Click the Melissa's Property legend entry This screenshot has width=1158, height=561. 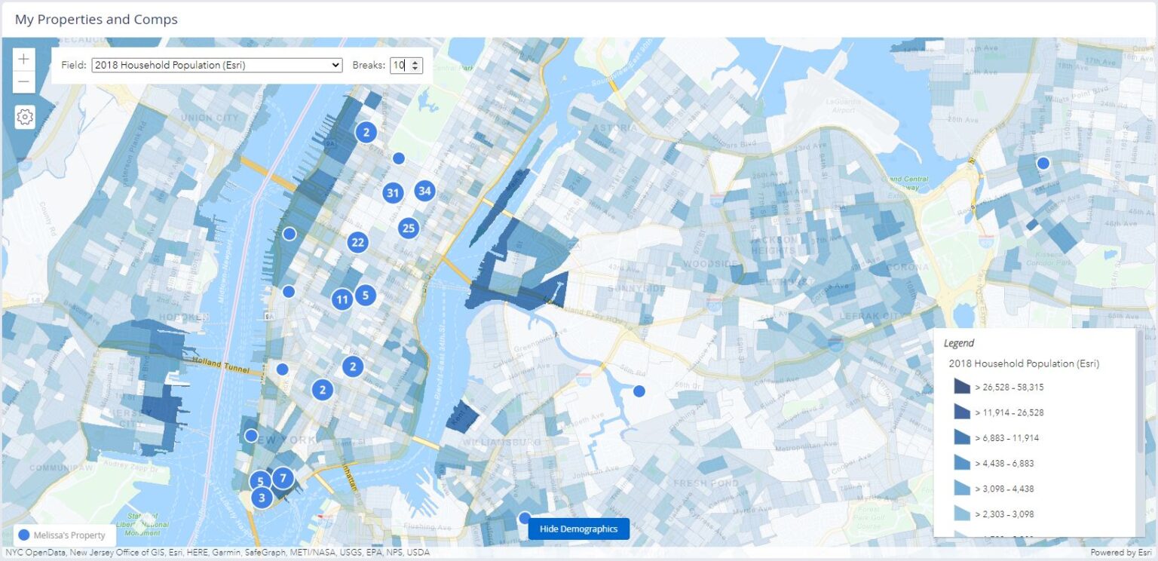64,535
